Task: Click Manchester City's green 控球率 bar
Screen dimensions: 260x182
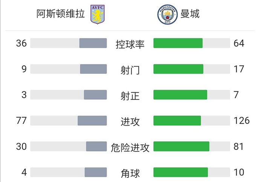Action: (178, 43)
